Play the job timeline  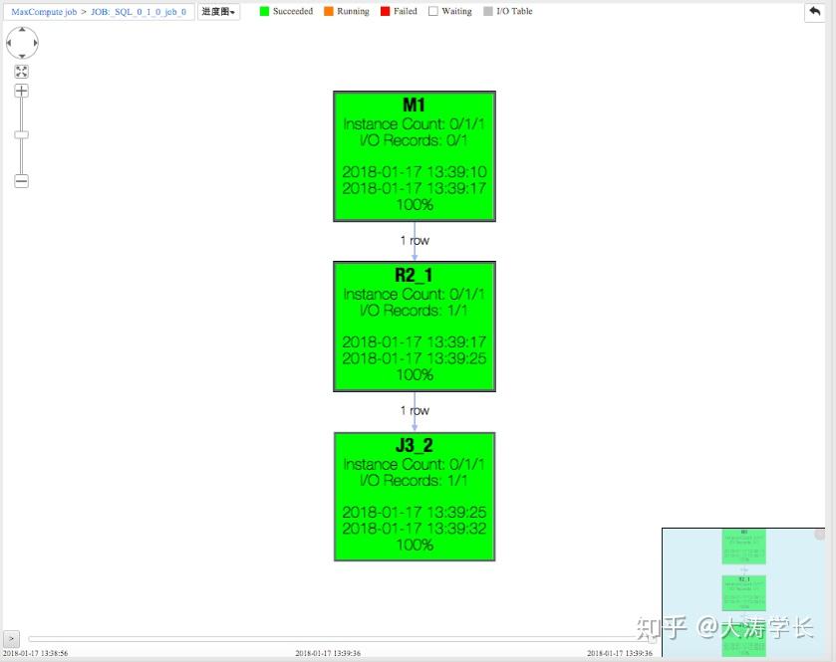[x=11, y=638]
